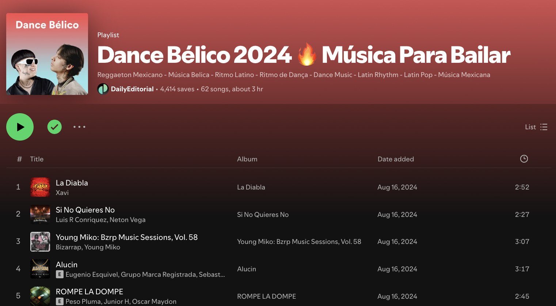556x306 pixels.
Task: Toggle the green saved-to-library checkmark
Action: (x=54, y=127)
